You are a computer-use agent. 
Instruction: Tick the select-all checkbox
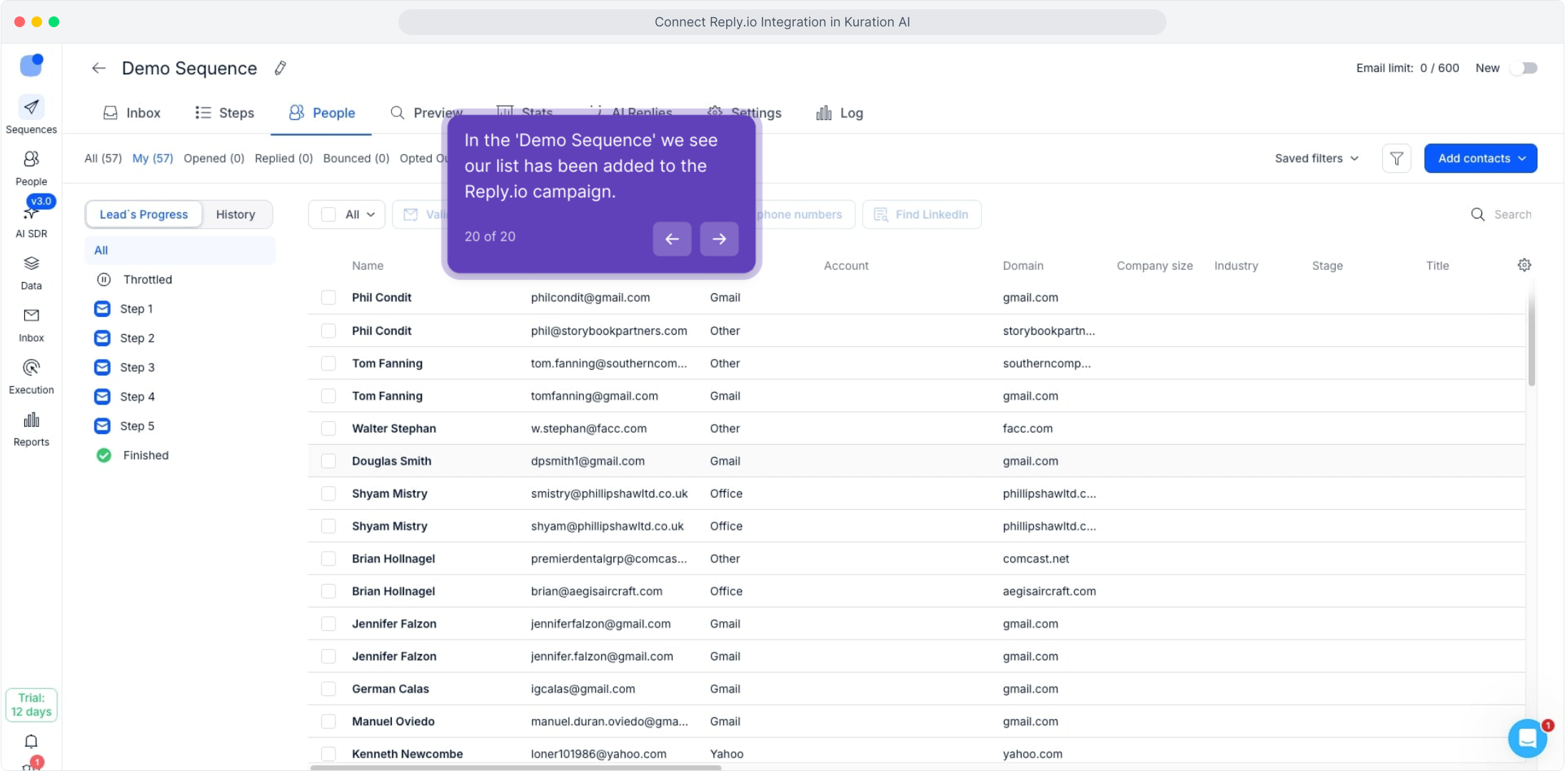coord(328,214)
